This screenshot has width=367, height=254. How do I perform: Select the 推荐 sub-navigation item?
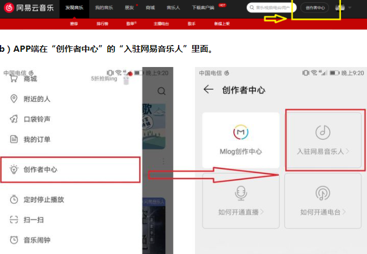pos(74,24)
